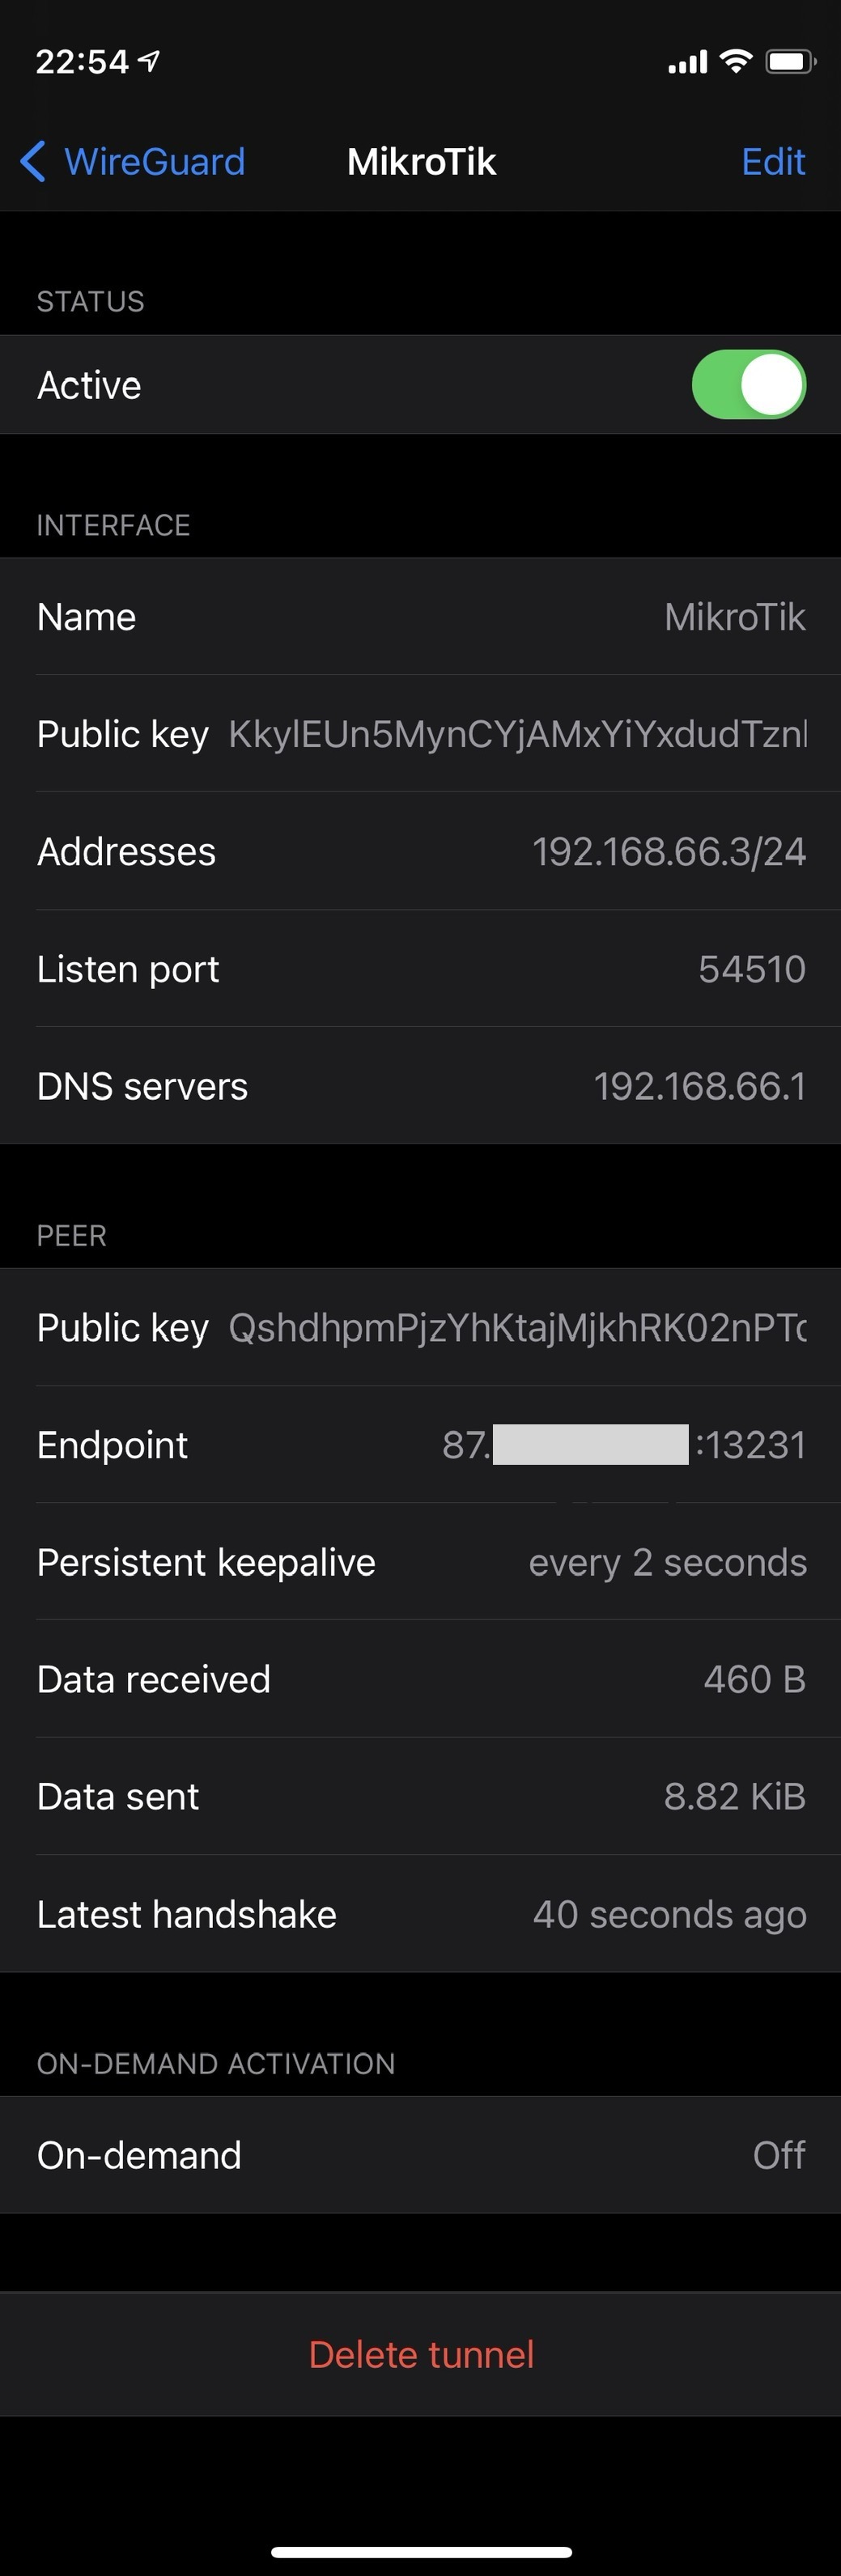Tap the Wi-Fi status icon
The height and width of the screenshot is (2576, 841).
coord(736,62)
